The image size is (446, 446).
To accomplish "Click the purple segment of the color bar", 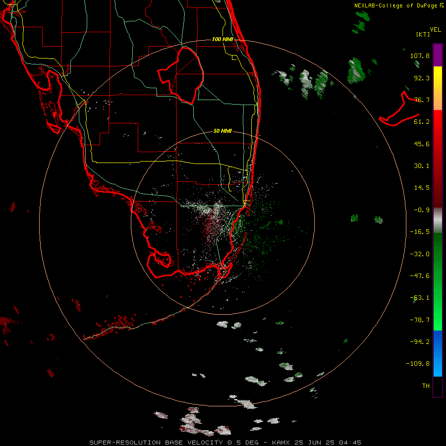I will (x=438, y=55).
